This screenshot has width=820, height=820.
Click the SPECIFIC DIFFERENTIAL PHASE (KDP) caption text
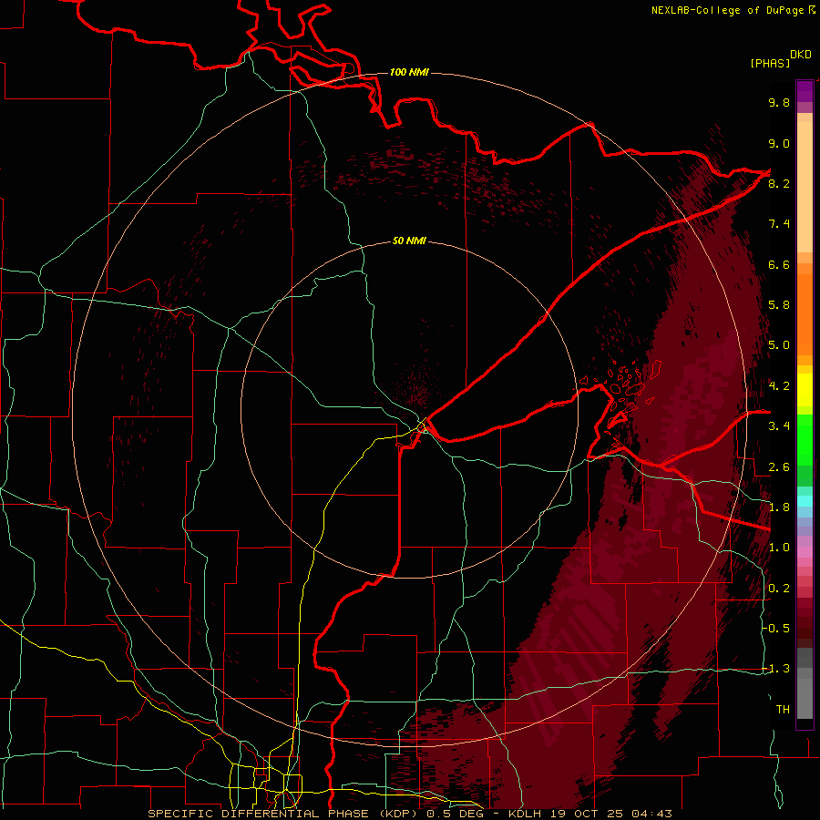coord(284,814)
